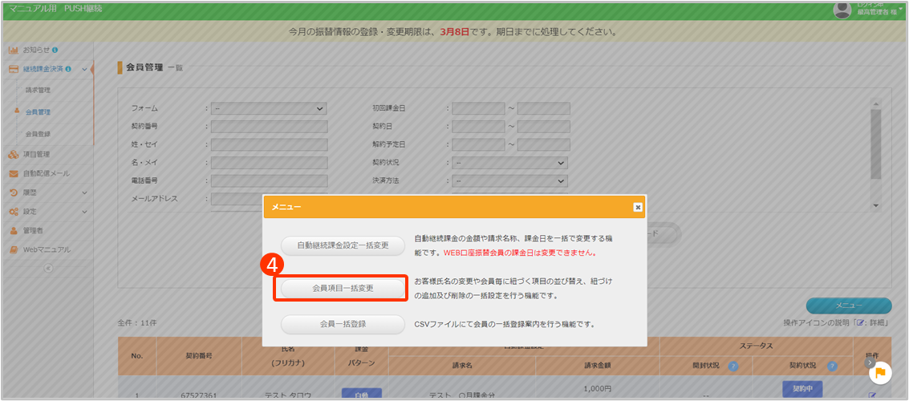Click the 契約番号 input field
The height and width of the screenshot is (401, 909).
coord(269,126)
